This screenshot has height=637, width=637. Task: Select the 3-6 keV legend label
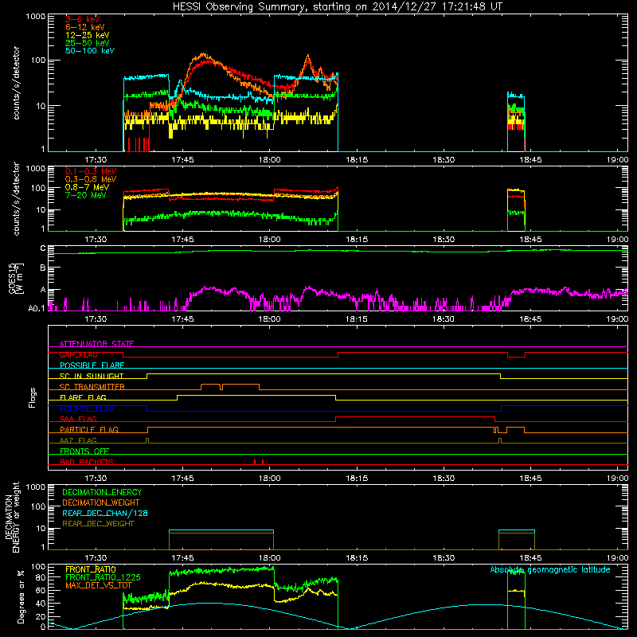tap(83, 19)
